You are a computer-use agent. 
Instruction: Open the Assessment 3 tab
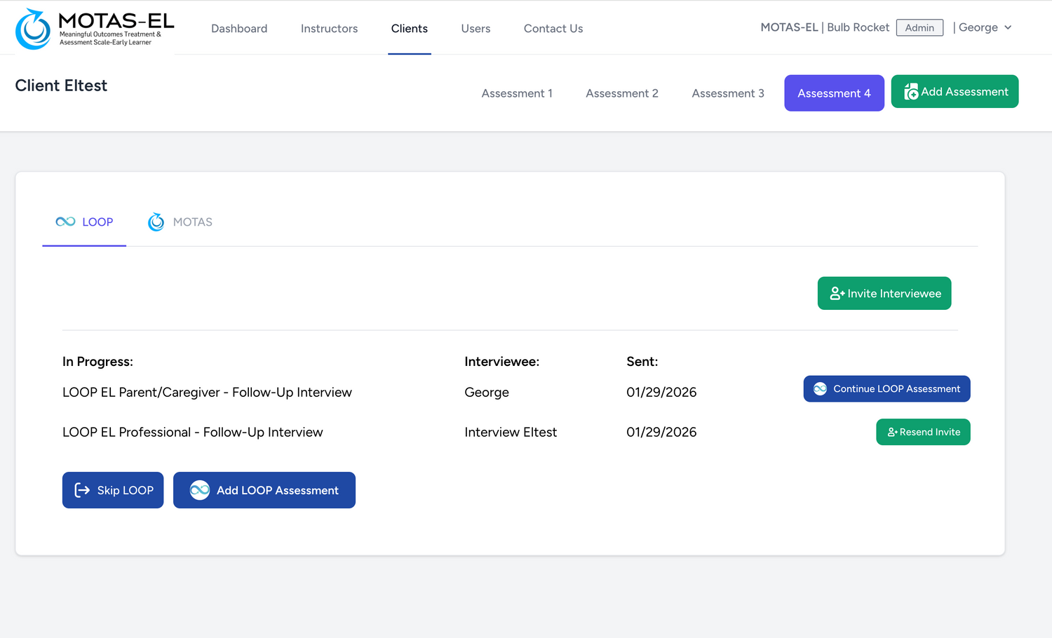click(728, 93)
